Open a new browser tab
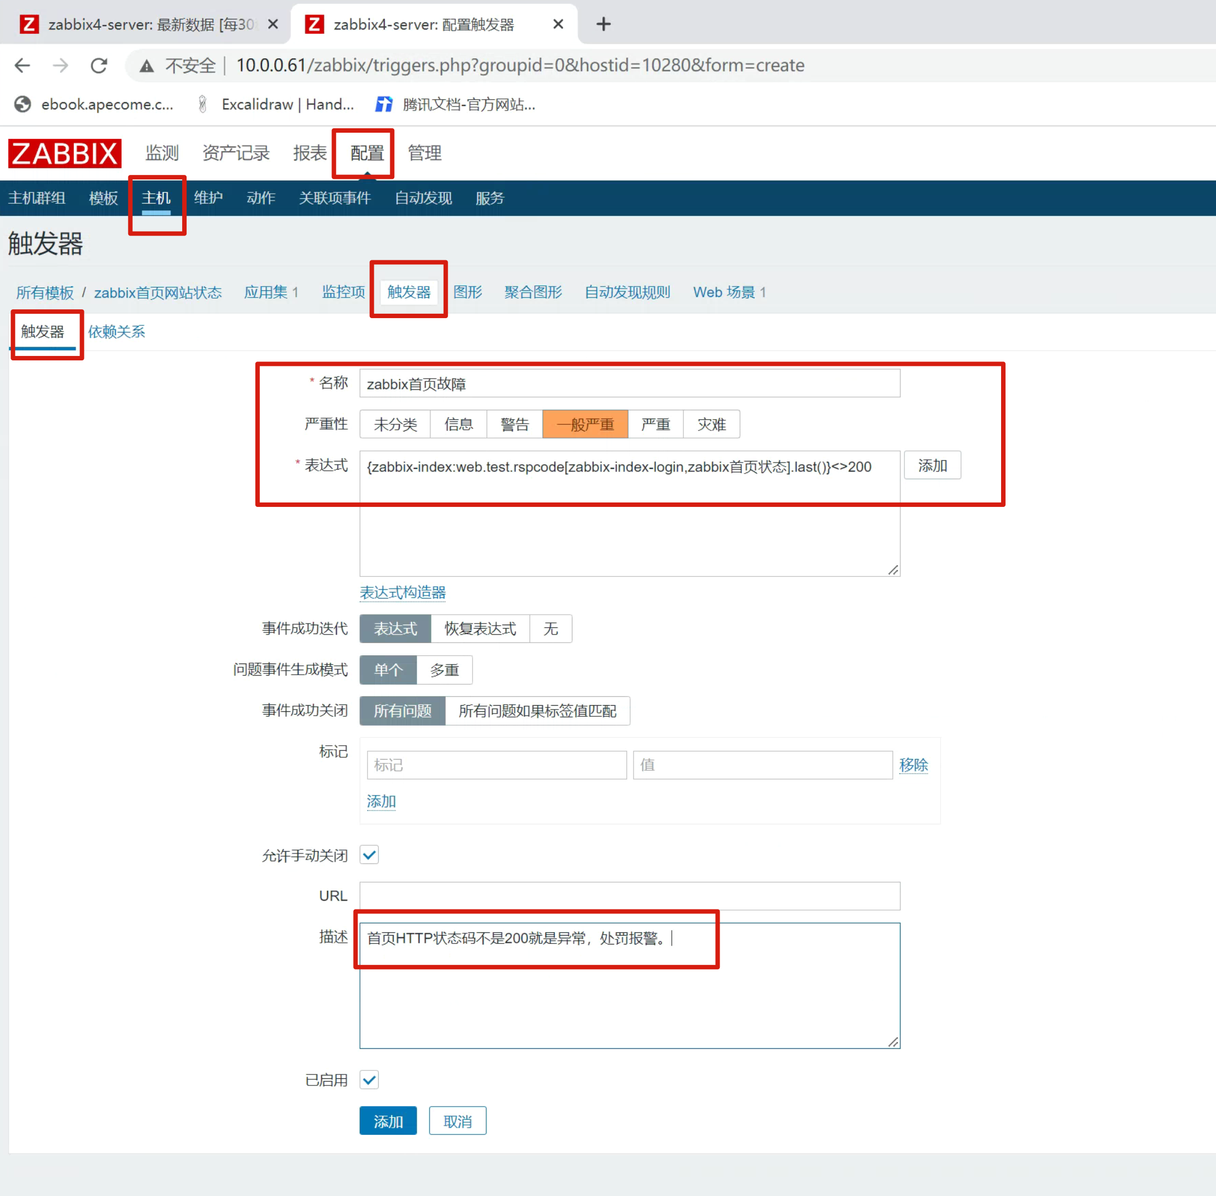1216x1196 pixels. (603, 24)
